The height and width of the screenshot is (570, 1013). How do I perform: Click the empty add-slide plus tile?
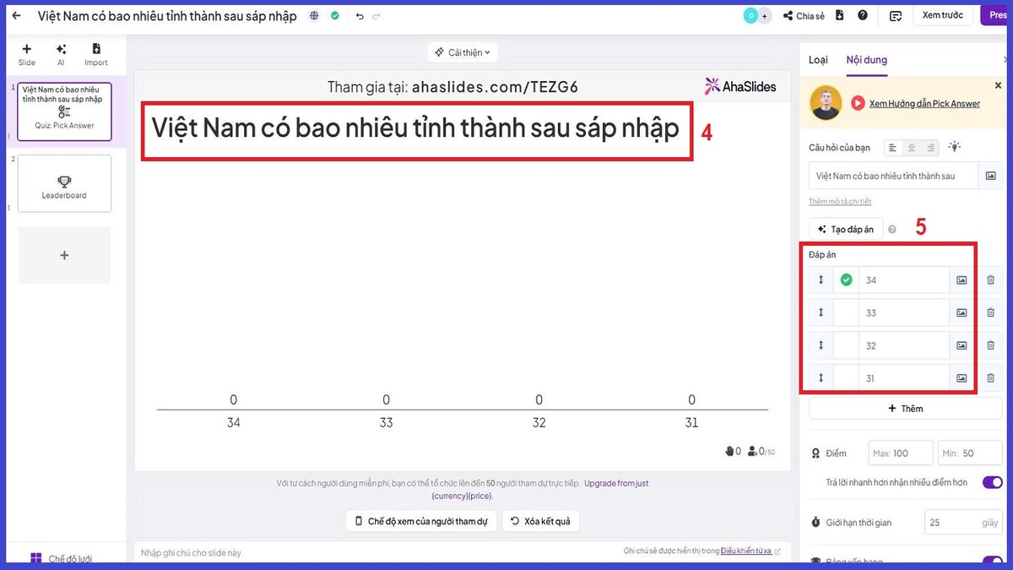(64, 255)
